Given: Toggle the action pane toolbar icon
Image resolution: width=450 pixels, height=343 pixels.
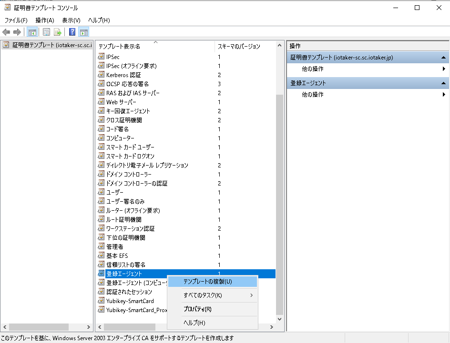Looking at the screenshot, I should tap(84, 32).
